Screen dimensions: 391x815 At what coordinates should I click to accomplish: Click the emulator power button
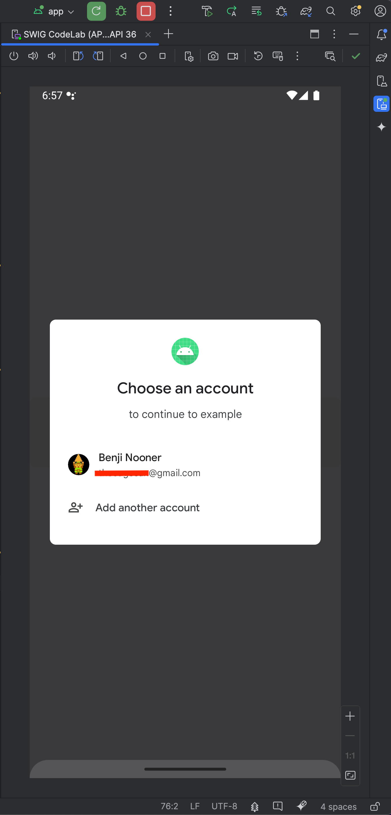point(14,56)
